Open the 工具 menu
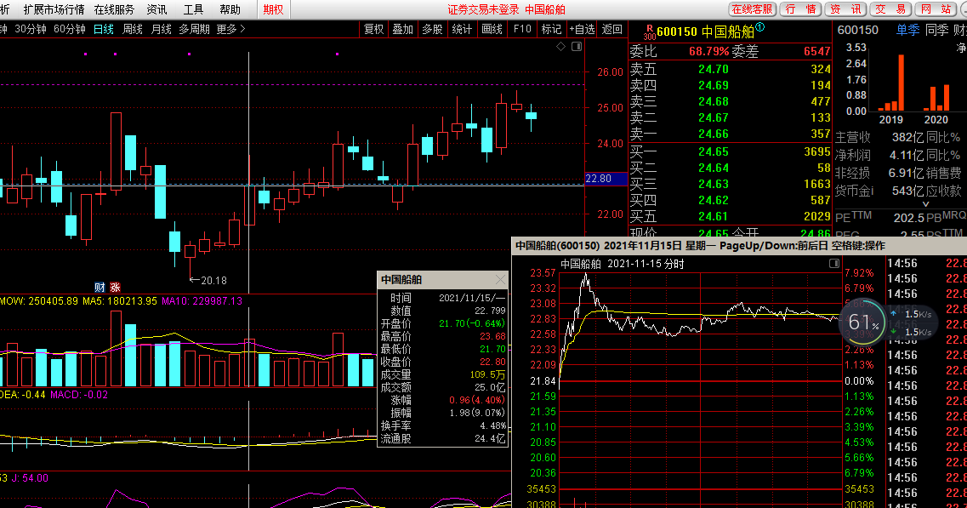967x508 pixels. pos(194,9)
